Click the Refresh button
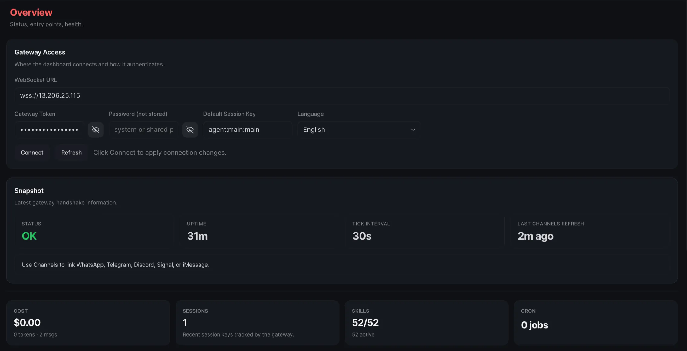687x351 pixels. point(71,153)
